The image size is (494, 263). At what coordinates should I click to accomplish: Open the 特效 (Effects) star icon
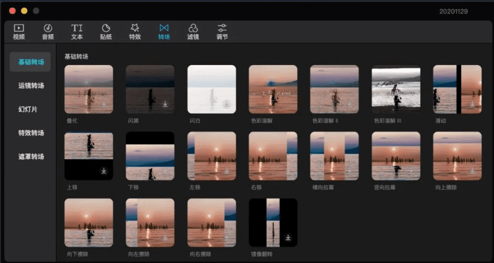(x=135, y=28)
